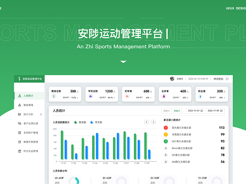The image size is (246, 184).
Task: Click the user avatar in the top bar
Action: [172, 79]
